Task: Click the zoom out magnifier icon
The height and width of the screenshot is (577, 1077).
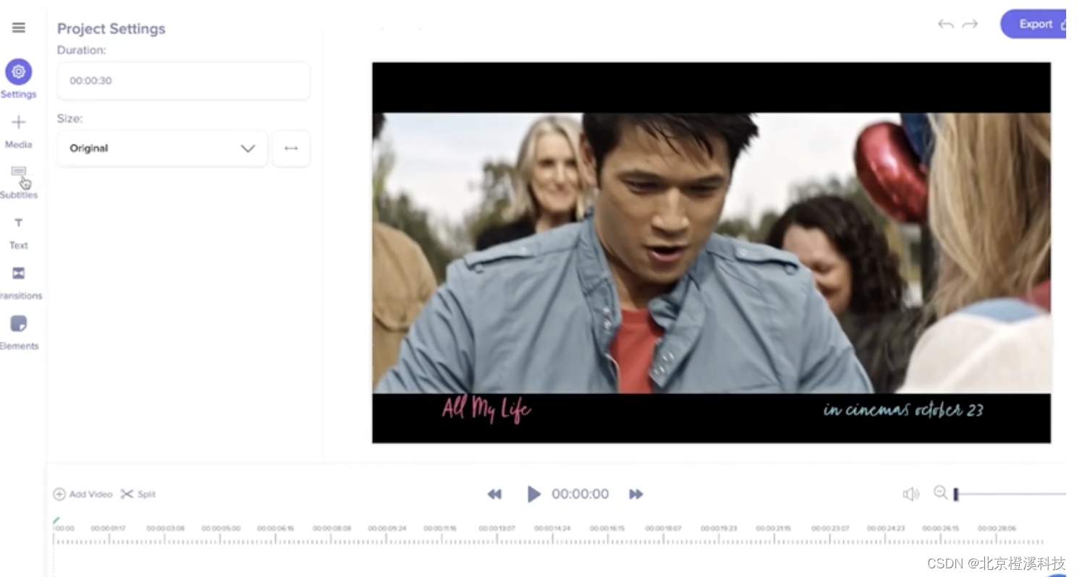Action: pyautogui.click(x=940, y=492)
